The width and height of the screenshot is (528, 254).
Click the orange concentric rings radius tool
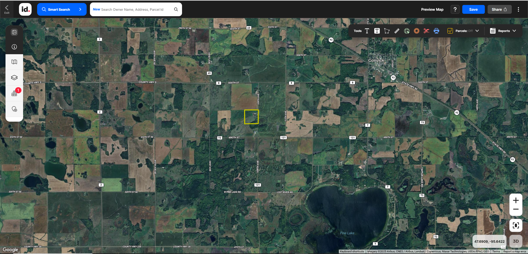click(x=417, y=31)
